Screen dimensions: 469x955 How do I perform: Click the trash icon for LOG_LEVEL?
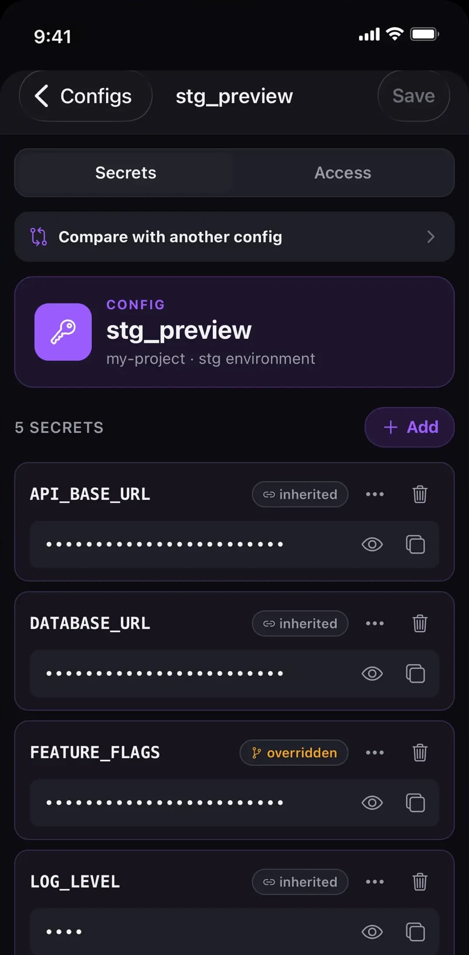click(x=420, y=882)
